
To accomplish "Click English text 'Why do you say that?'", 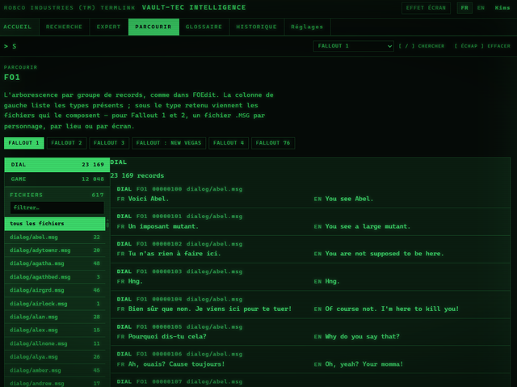I will coord(362,337).
